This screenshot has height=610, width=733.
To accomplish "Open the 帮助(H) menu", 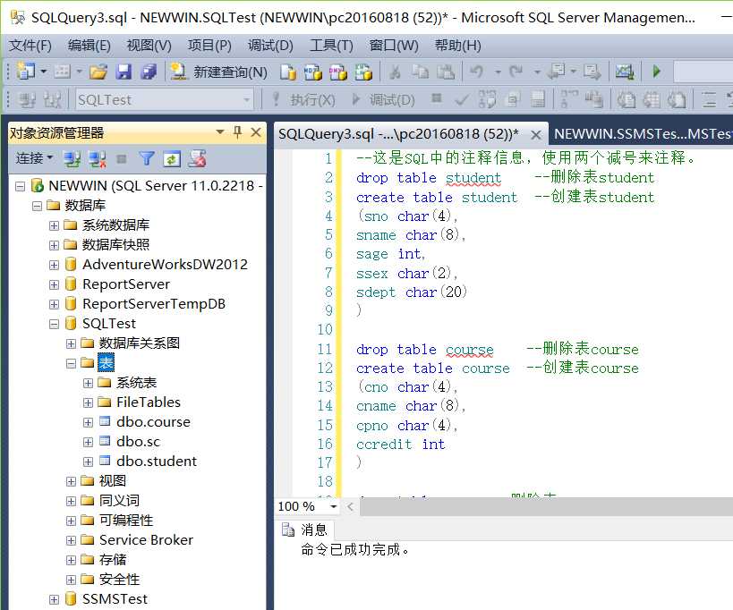I will 457,46.
